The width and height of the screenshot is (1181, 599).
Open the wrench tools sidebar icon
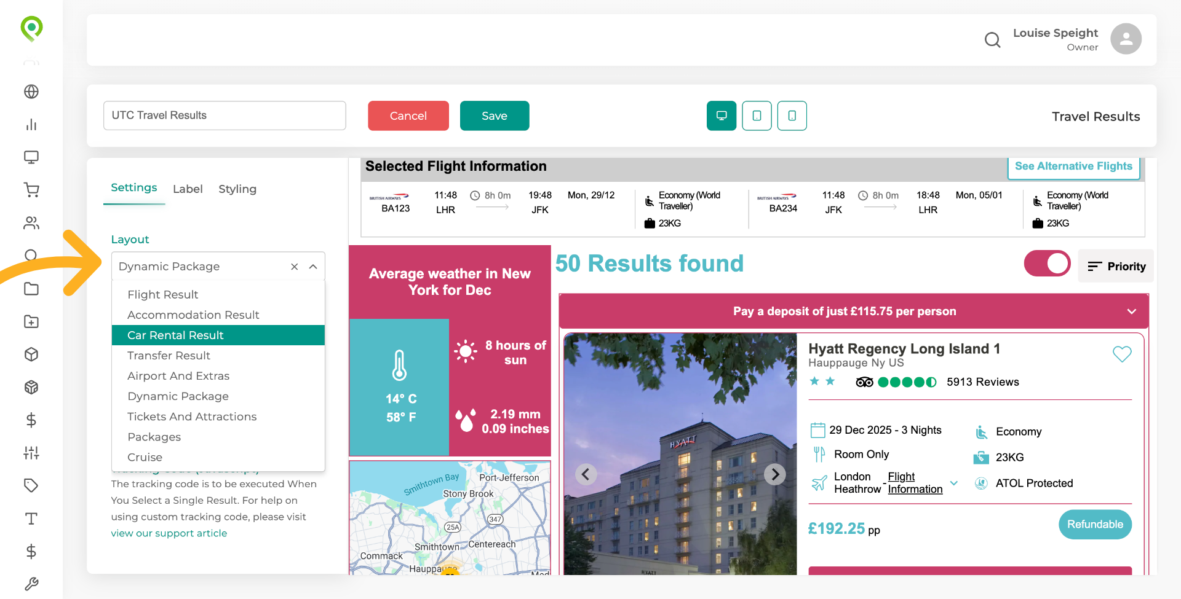31,584
